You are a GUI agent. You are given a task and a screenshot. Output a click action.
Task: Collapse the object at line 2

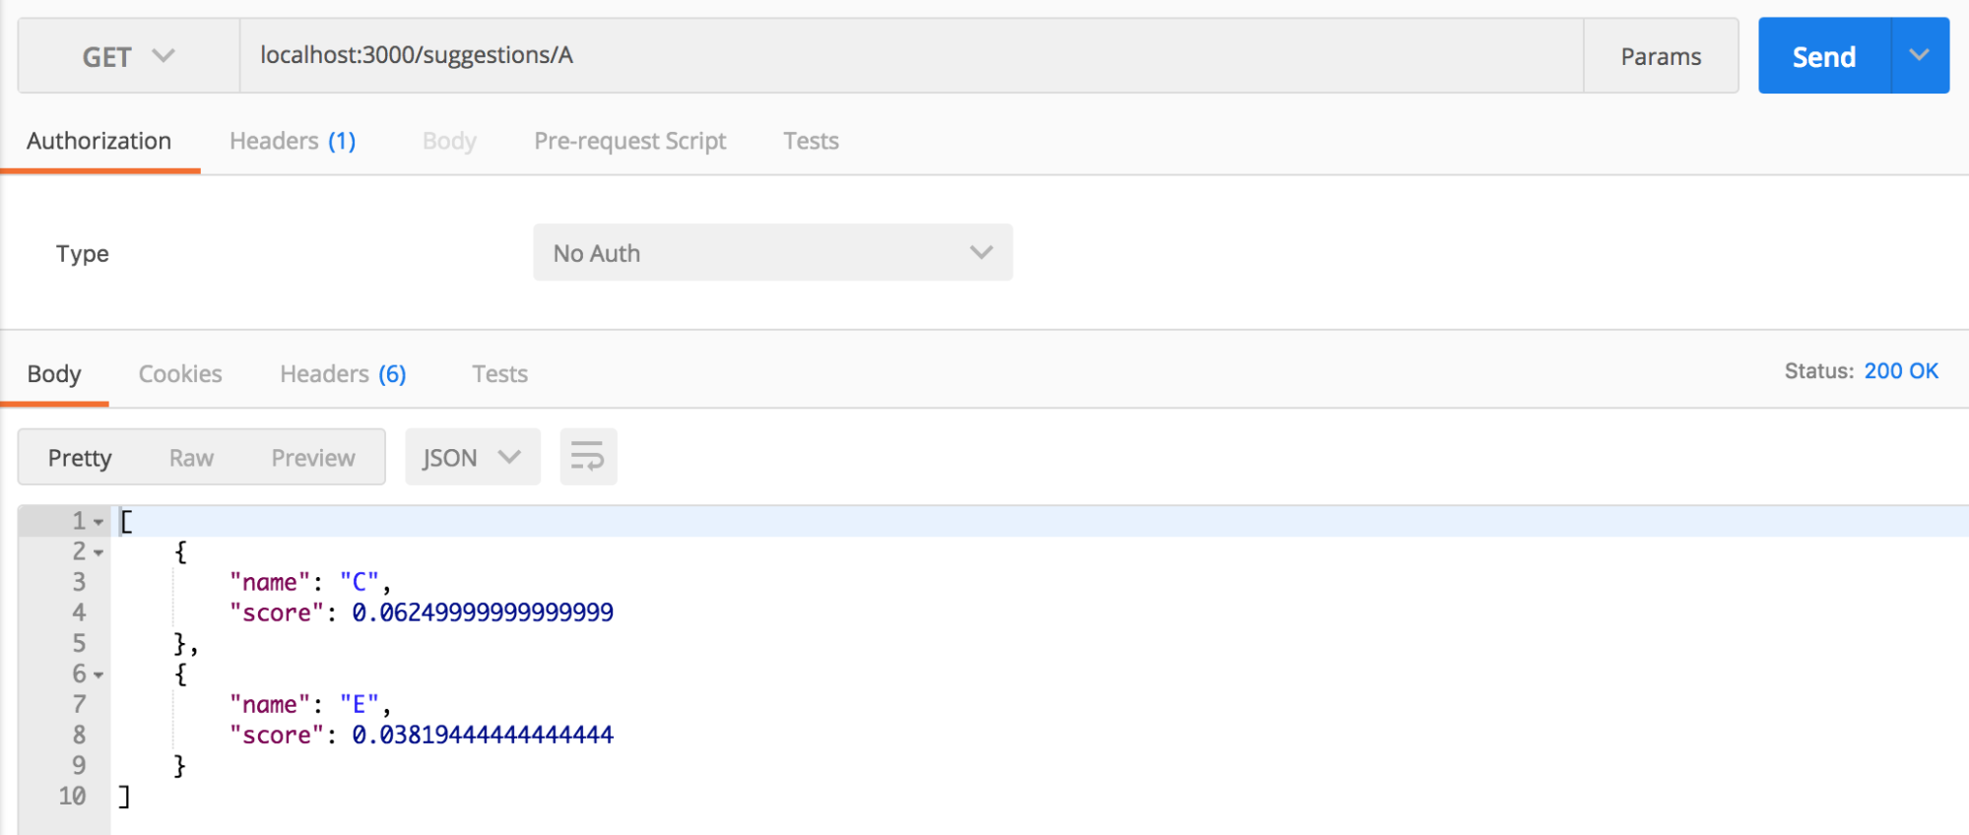click(98, 552)
